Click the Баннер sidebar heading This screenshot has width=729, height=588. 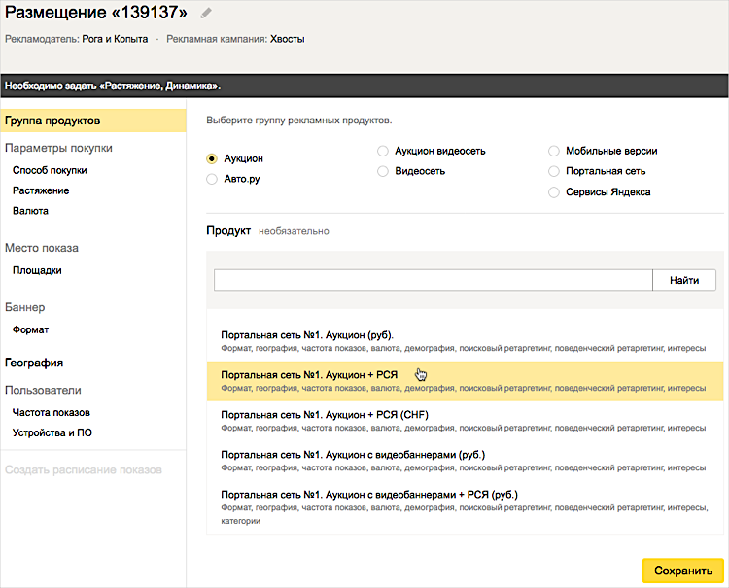pos(24,308)
